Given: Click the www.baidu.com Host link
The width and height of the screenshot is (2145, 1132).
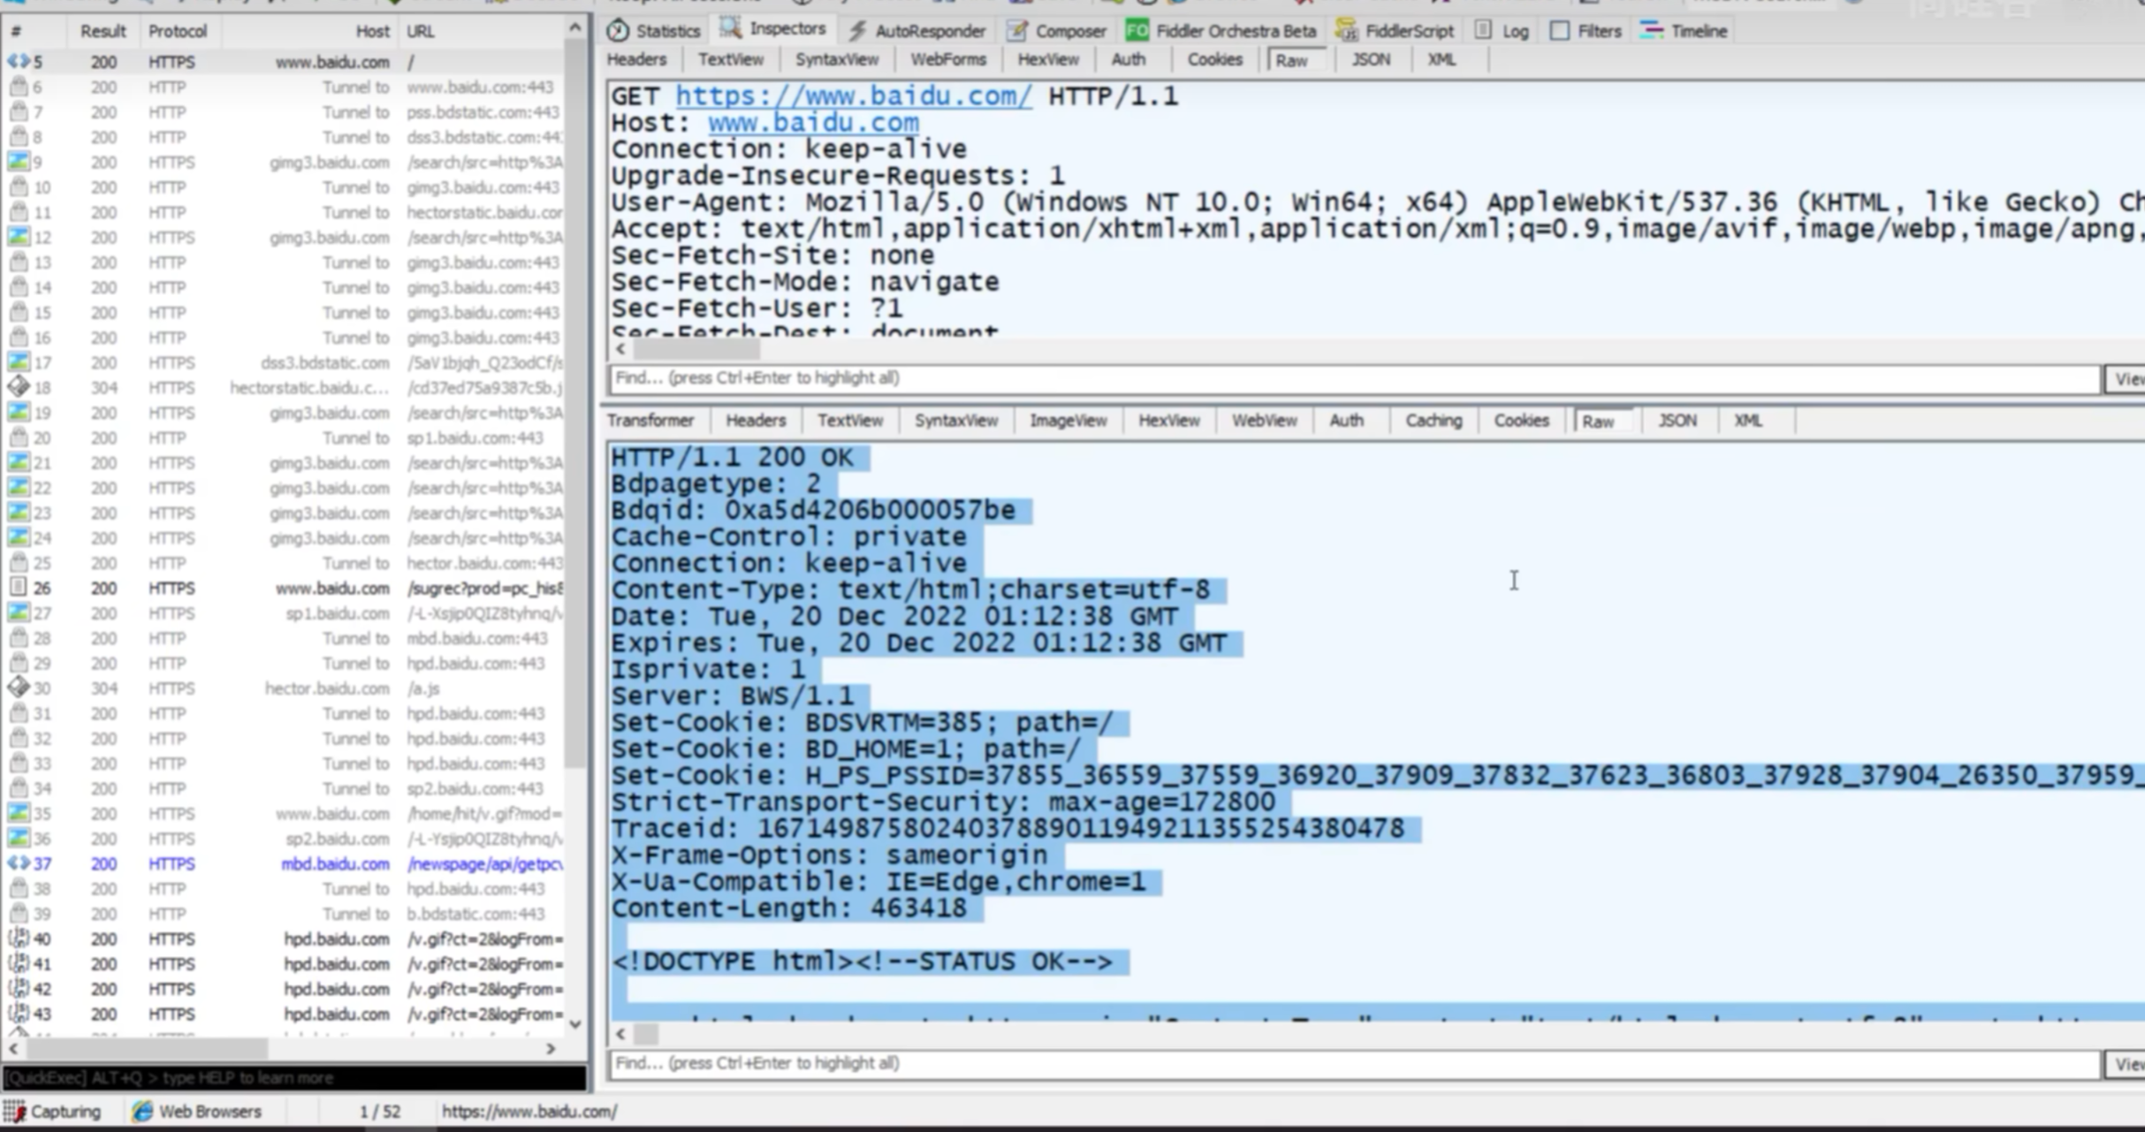Looking at the screenshot, I should [812, 122].
